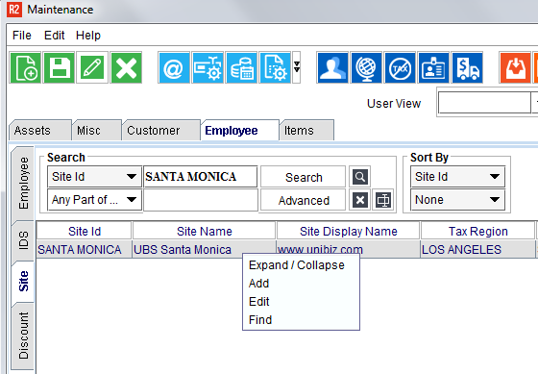Select the LOS ANGELES tax region cell

[x=477, y=249]
